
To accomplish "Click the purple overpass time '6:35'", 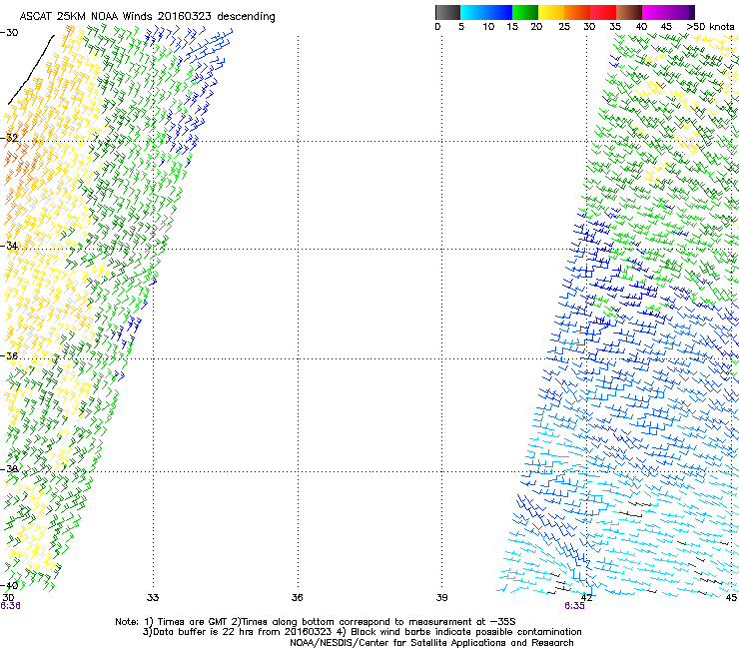I will coord(574,606).
